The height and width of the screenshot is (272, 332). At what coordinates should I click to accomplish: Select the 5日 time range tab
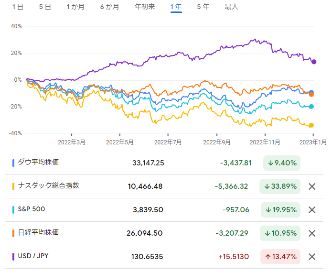[x=45, y=7]
